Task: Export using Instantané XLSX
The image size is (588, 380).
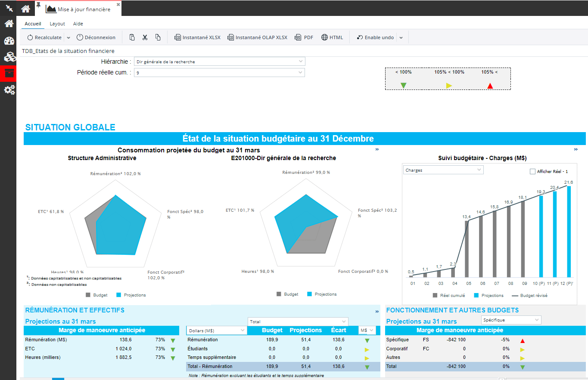Action: [x=197, y=37]
